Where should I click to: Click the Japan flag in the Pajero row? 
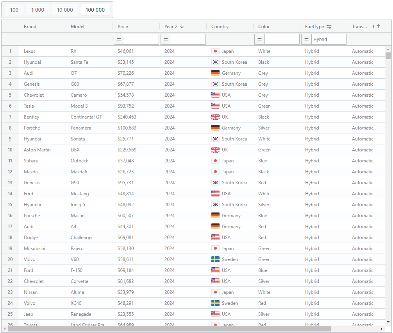coord(215,248)
